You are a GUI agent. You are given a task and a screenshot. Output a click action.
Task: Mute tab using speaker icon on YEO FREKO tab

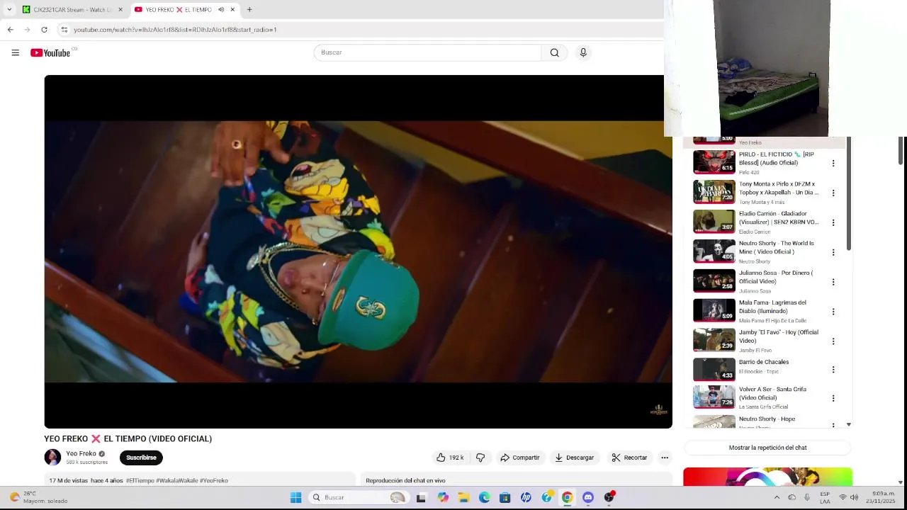(221, 9)
